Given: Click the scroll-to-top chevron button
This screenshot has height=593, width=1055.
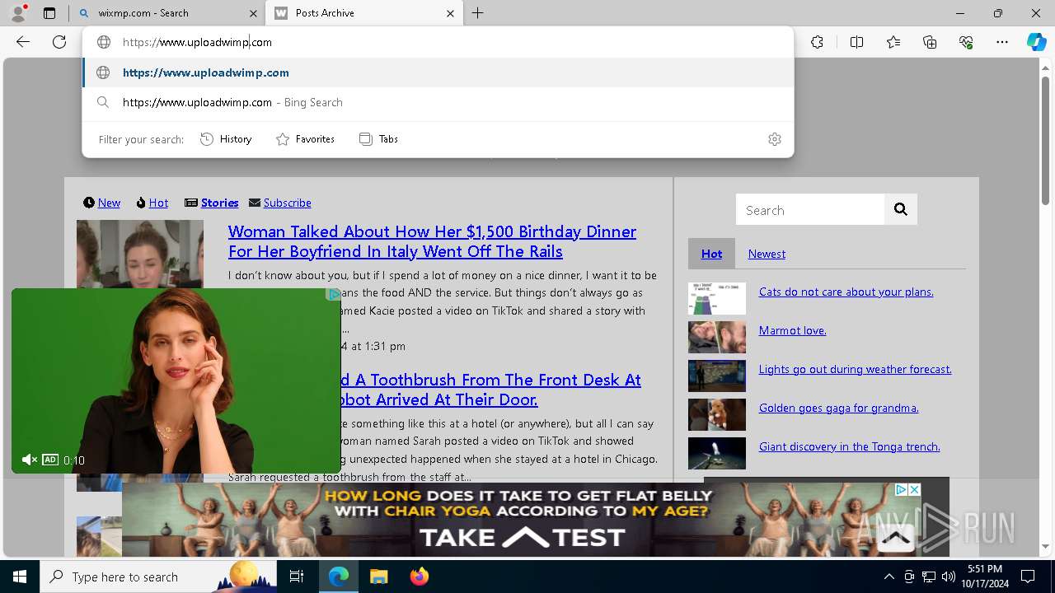Looking at the screenshot, I should coord(896,538).
